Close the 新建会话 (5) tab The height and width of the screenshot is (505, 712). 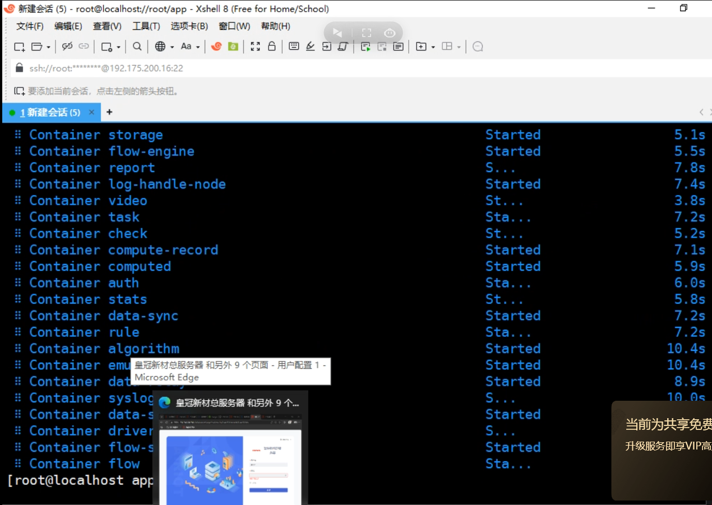(x=92, y=112)
